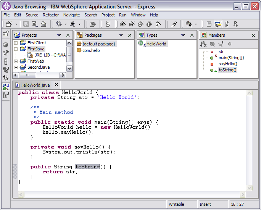Toggle Hide Fields in the Members view

coord(212,44)
